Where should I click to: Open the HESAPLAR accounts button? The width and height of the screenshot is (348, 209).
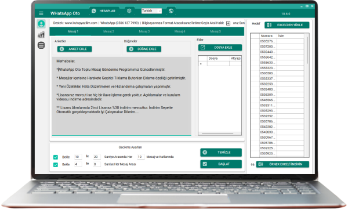pos(104,11)
